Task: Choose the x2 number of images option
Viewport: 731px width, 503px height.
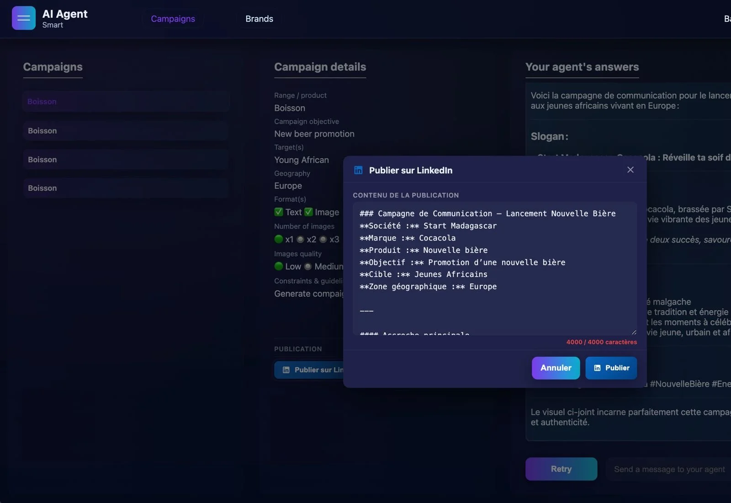Action: [301, 239]
